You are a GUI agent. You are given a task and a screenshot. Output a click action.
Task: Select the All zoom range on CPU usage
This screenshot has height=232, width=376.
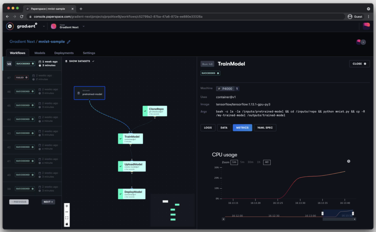(267, 162)
